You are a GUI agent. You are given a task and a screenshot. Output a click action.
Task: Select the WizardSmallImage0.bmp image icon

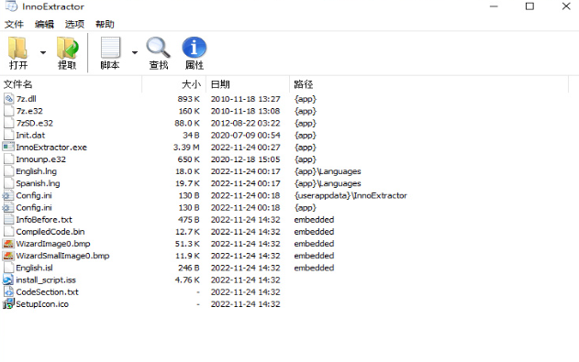8,256
